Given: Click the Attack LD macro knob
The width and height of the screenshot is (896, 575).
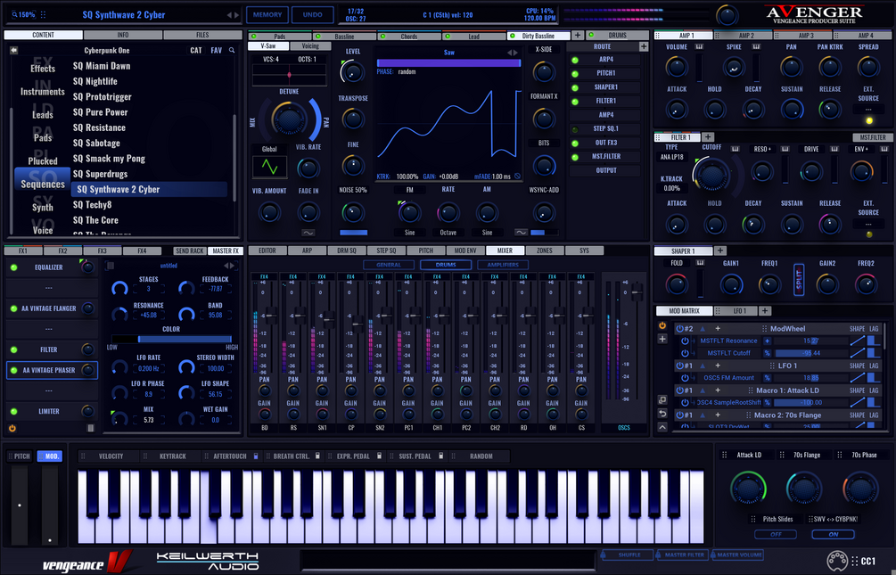Looking at the screenshot, I should (x=748, y=489).
